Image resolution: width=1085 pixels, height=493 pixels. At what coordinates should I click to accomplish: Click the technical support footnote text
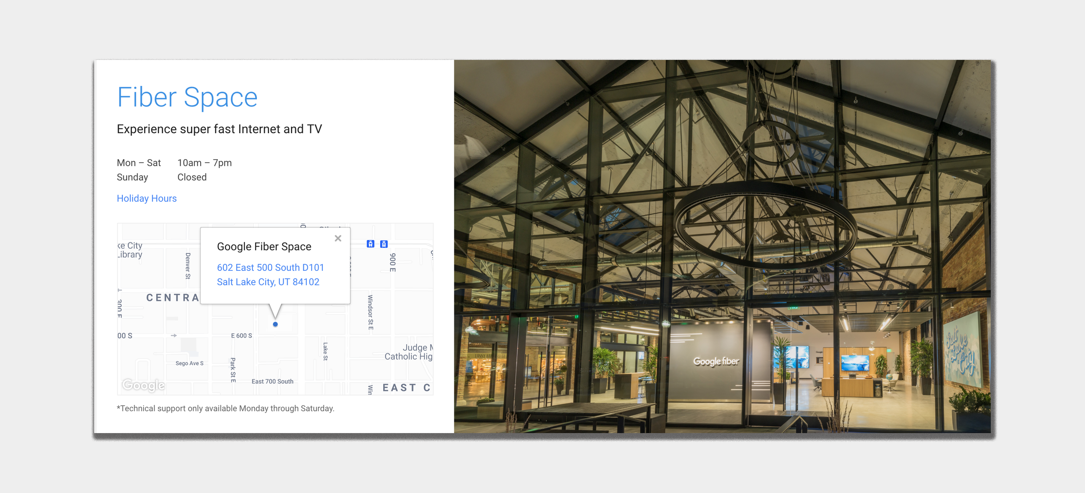click(x=225, y=408)
